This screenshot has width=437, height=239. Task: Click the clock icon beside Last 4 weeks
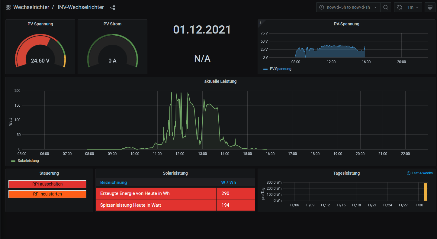click(409, 173)
